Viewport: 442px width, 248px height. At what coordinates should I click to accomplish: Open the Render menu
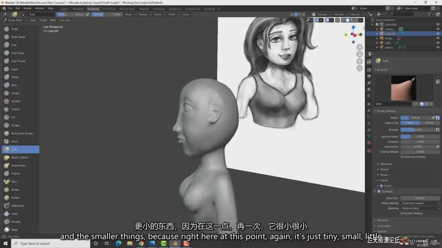[27, 8]
